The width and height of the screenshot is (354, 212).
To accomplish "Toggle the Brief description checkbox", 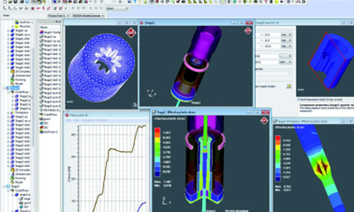I will point(299,99).
